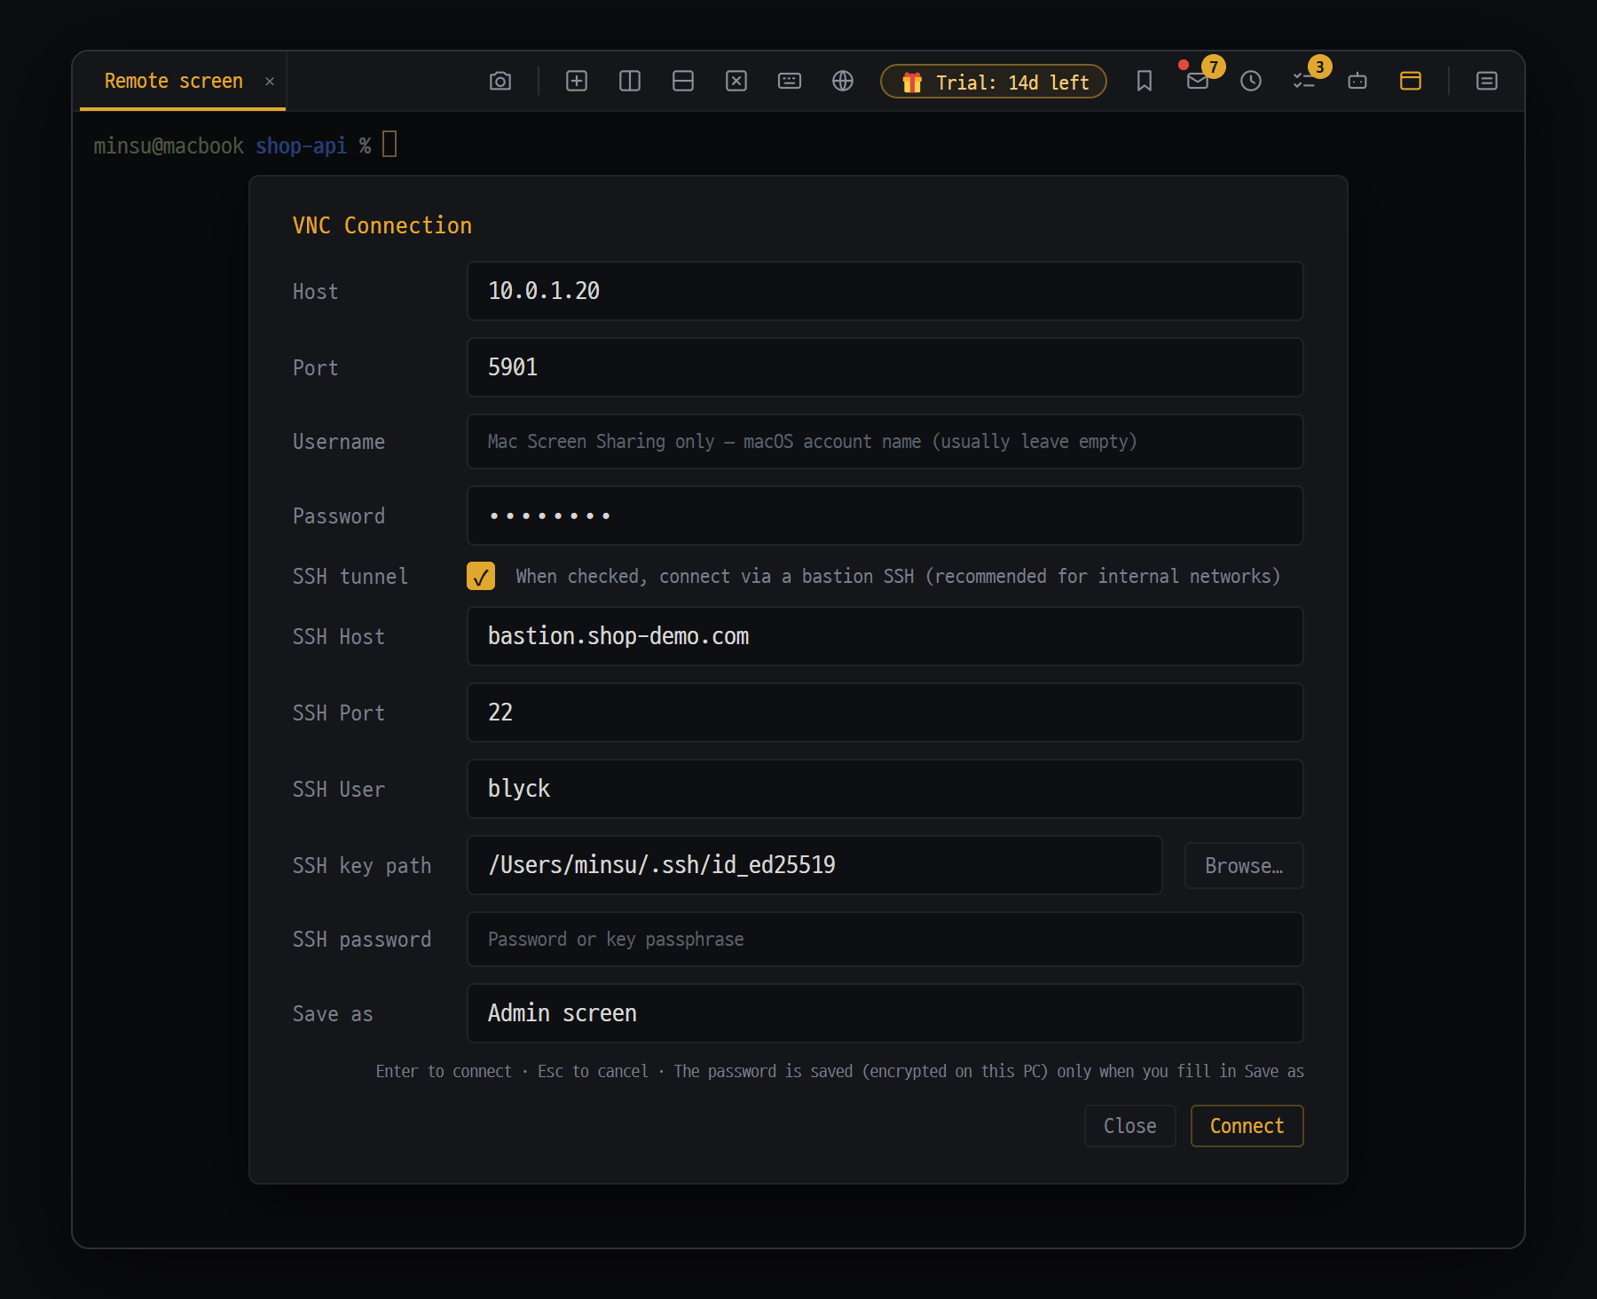Click the Trial: 14d left badge
The width and height of the screenshot is (1597, 1299).
coord(994,82)
